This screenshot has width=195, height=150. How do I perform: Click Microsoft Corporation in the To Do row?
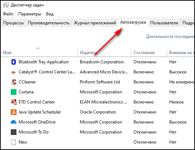[x=101, y=132]
